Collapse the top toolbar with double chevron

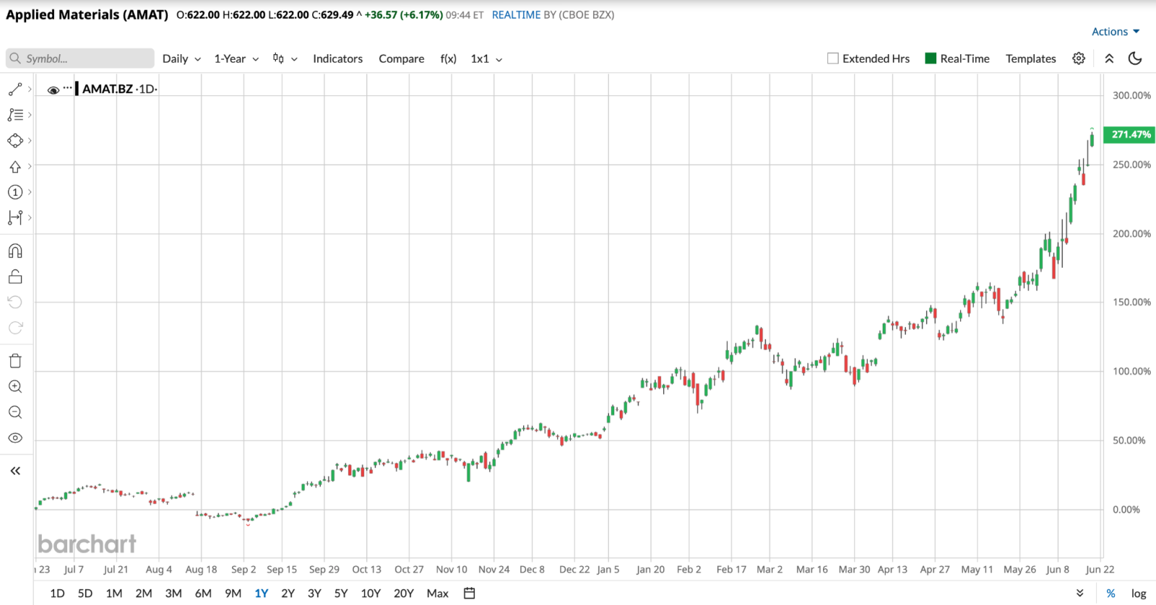(x=1109, y=58)
